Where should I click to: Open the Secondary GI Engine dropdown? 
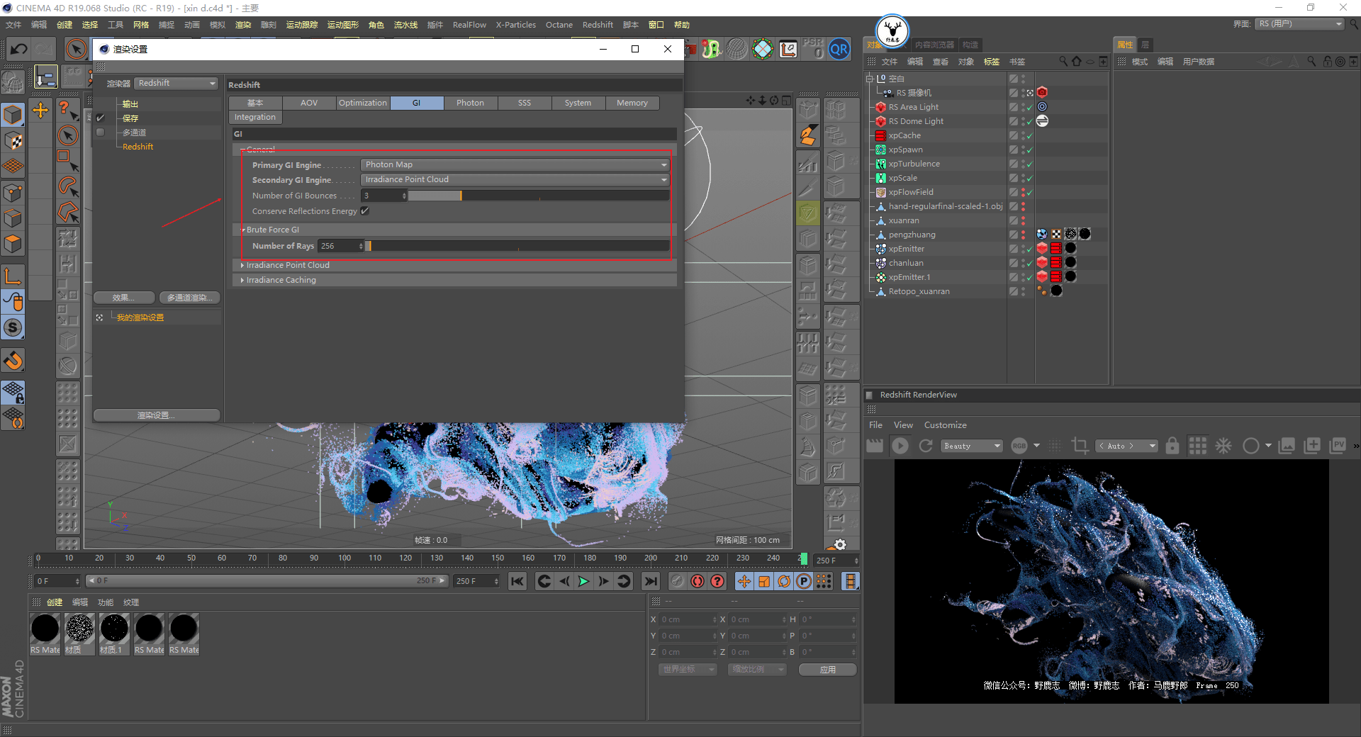tap(515, 180)
